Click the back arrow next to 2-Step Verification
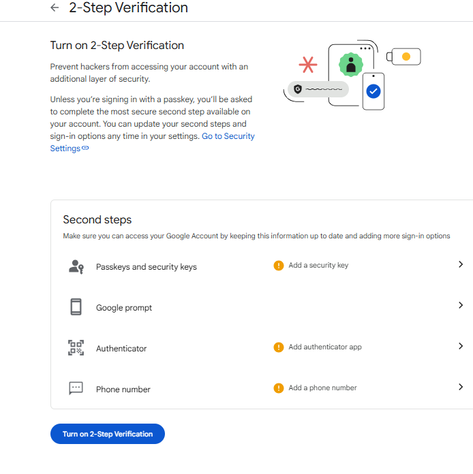Image resolution: width=473 pixels, height=474 pixels. [55, 7]
